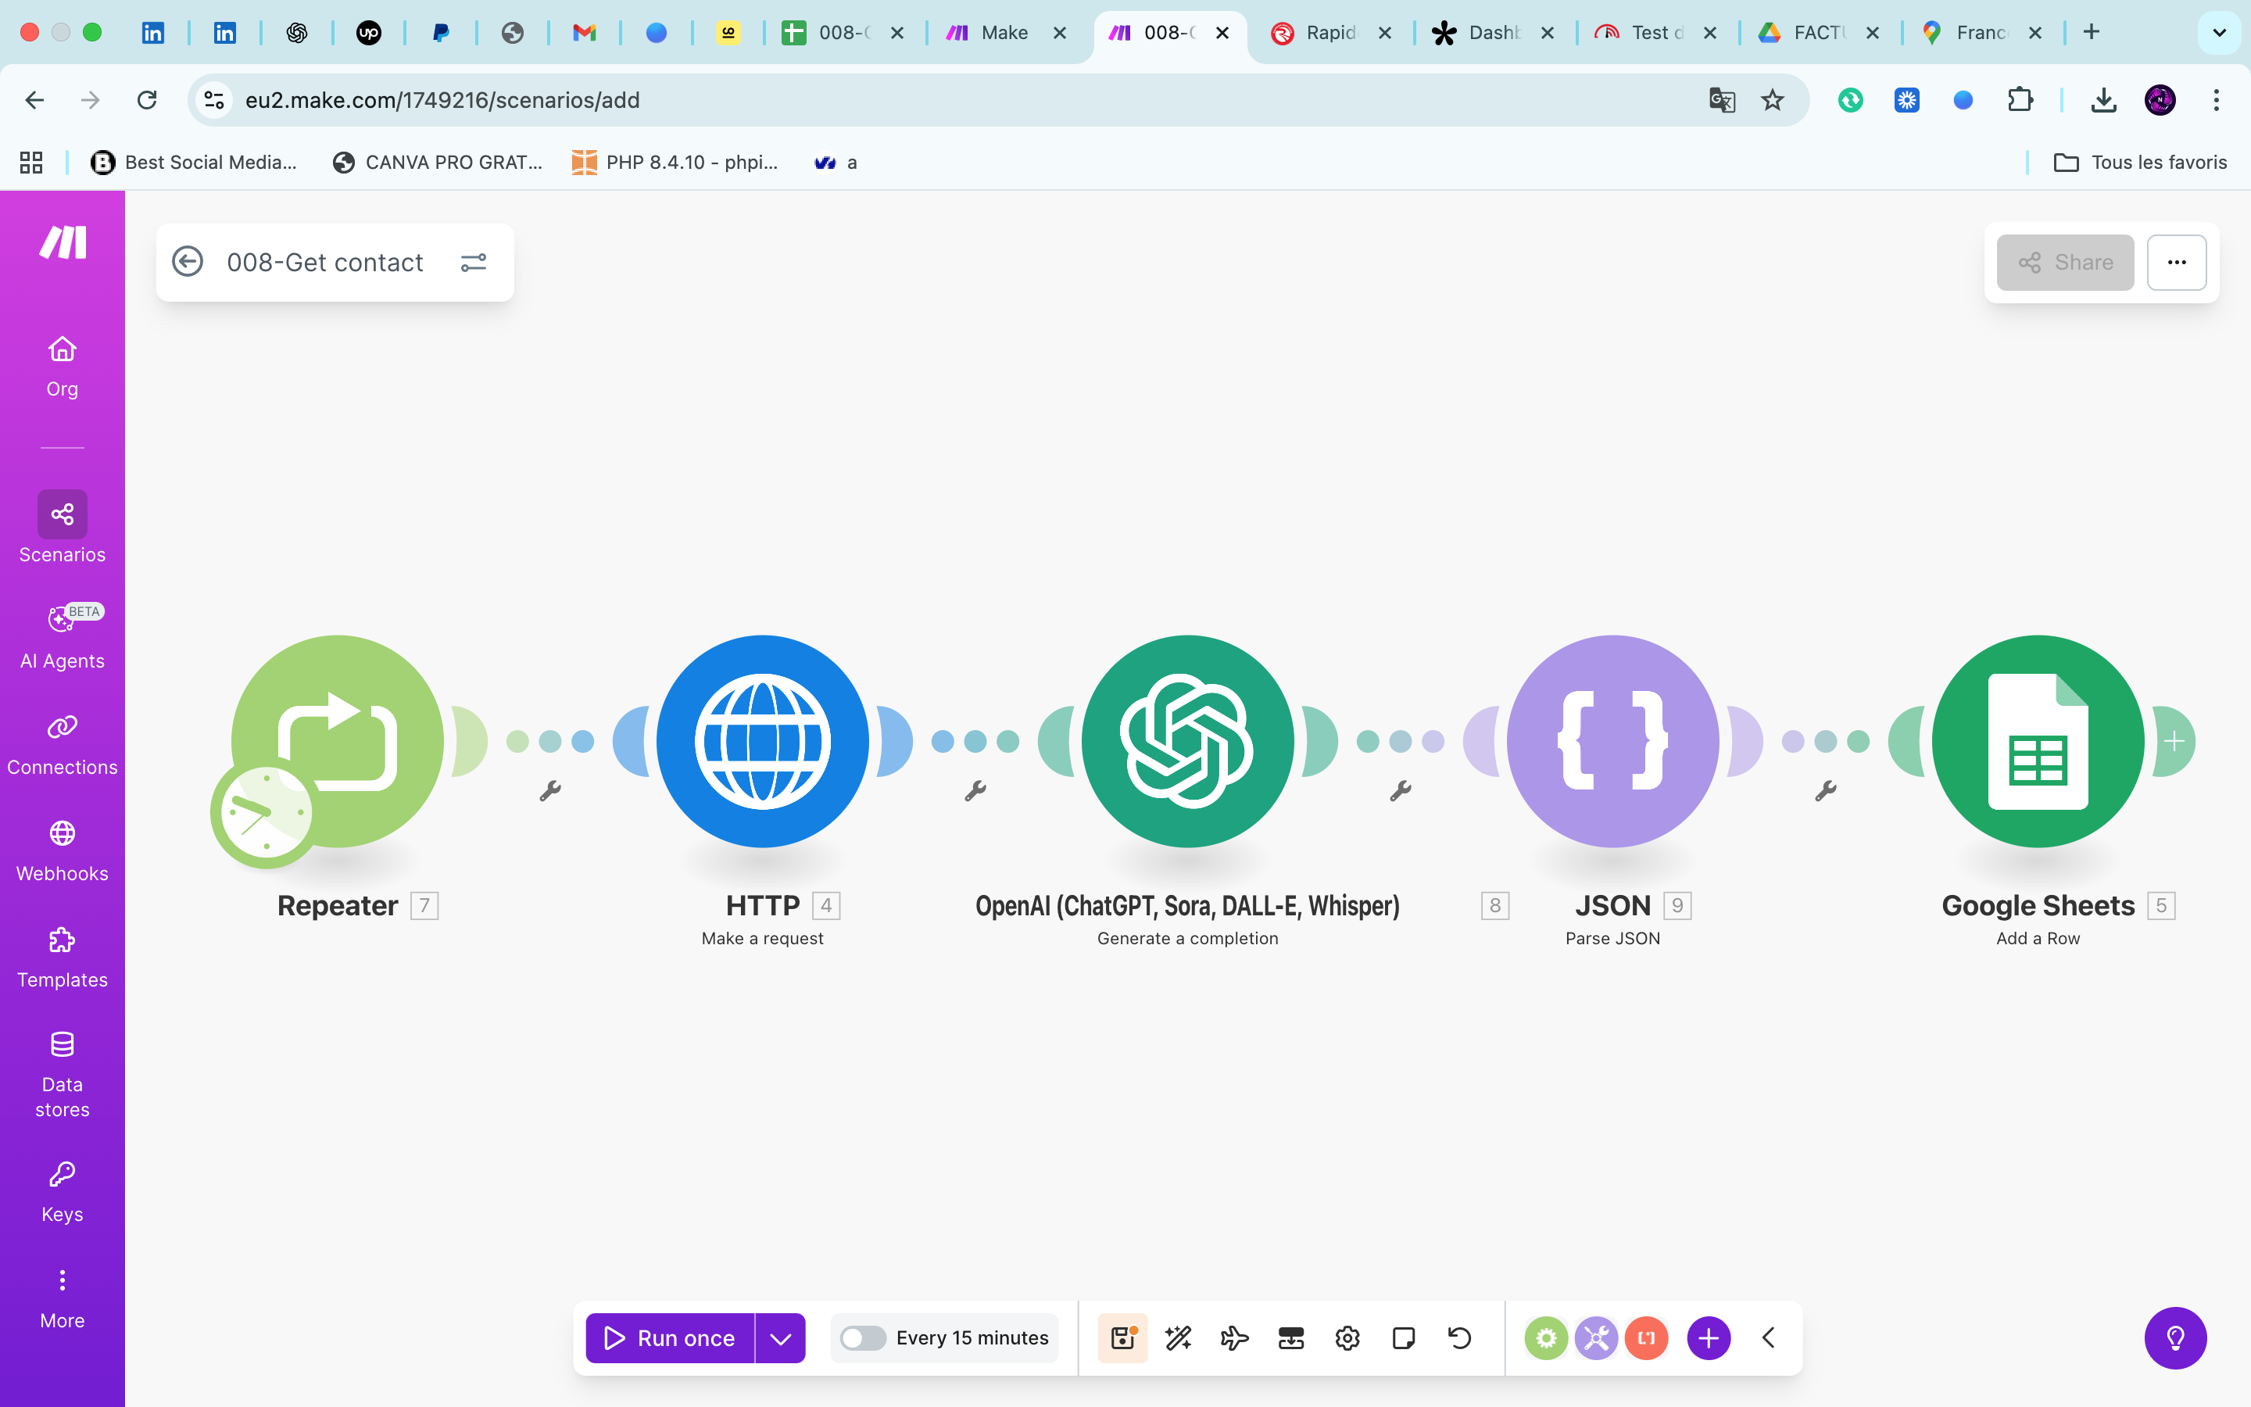
Task: Open the notes sticky icon
Action: click(1403, 1338)
